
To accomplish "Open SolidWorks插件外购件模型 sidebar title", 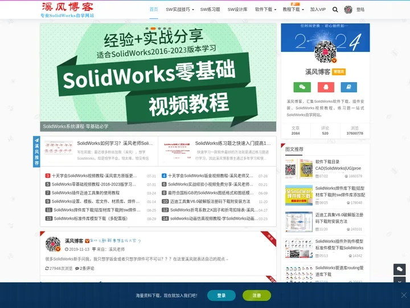I will [x=339, y=245].
